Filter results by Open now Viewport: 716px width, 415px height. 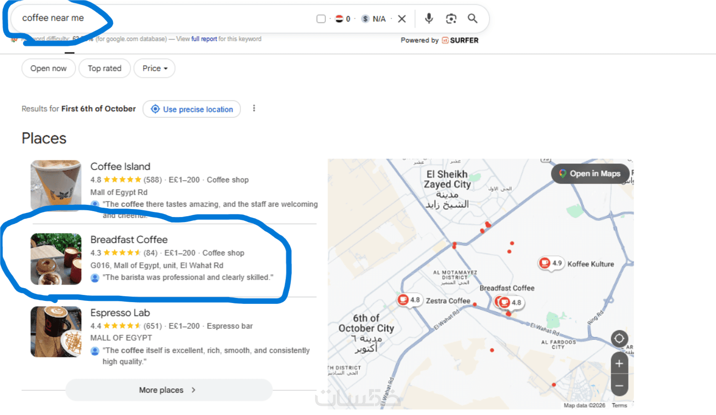[x=48, y=68]
